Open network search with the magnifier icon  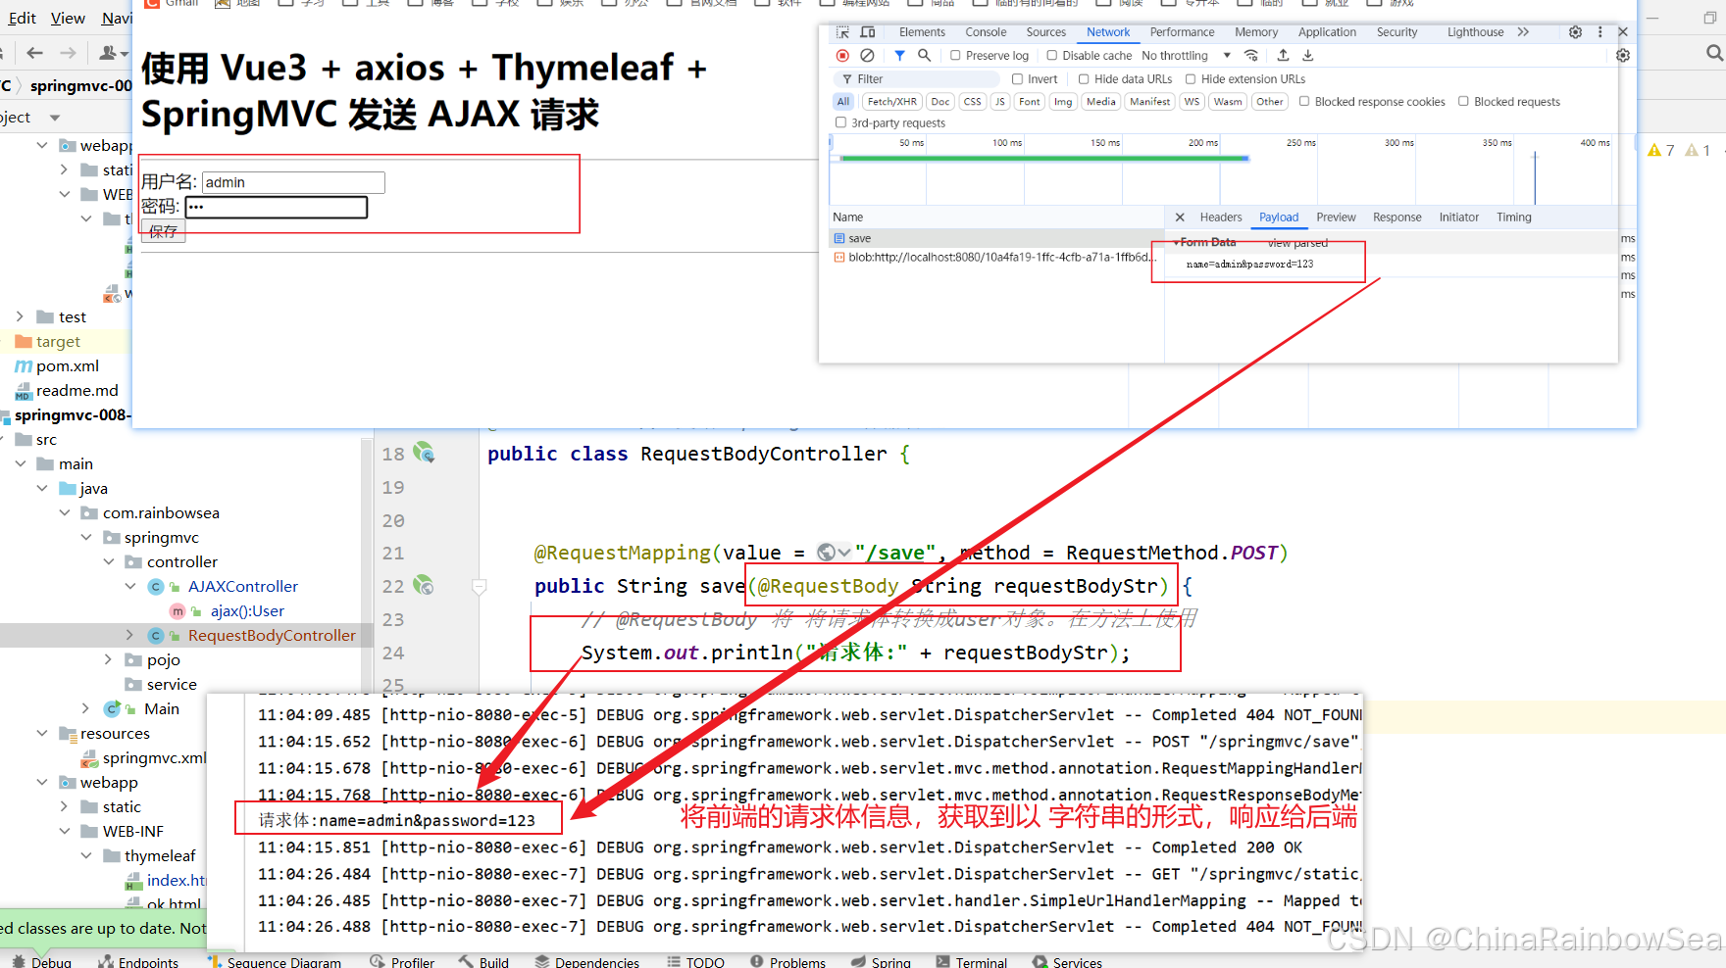point(924,56)
